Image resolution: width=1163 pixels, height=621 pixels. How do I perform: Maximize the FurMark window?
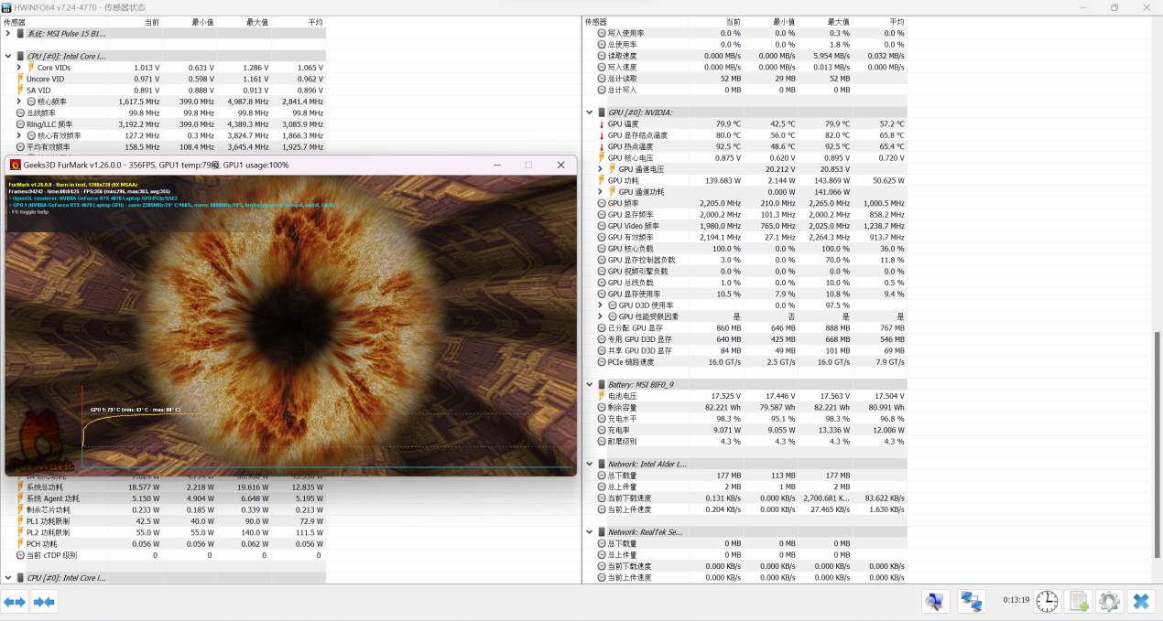click(x=528, y=165)
